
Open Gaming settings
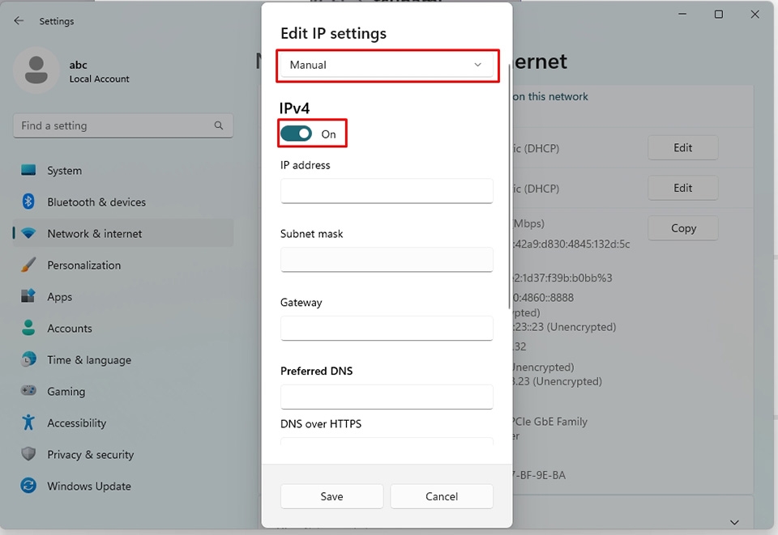coord(27,392)
